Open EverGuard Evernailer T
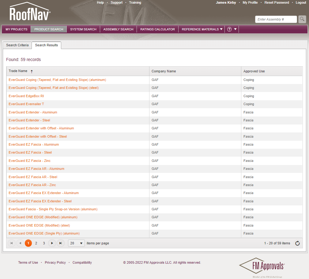The height and width of the screenshot is (279, 309). (26, 104)
